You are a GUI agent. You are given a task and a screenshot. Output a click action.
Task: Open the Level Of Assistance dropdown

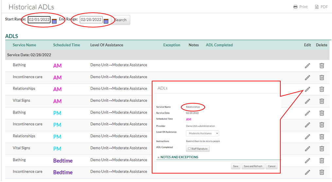click(x=202, y=133)
